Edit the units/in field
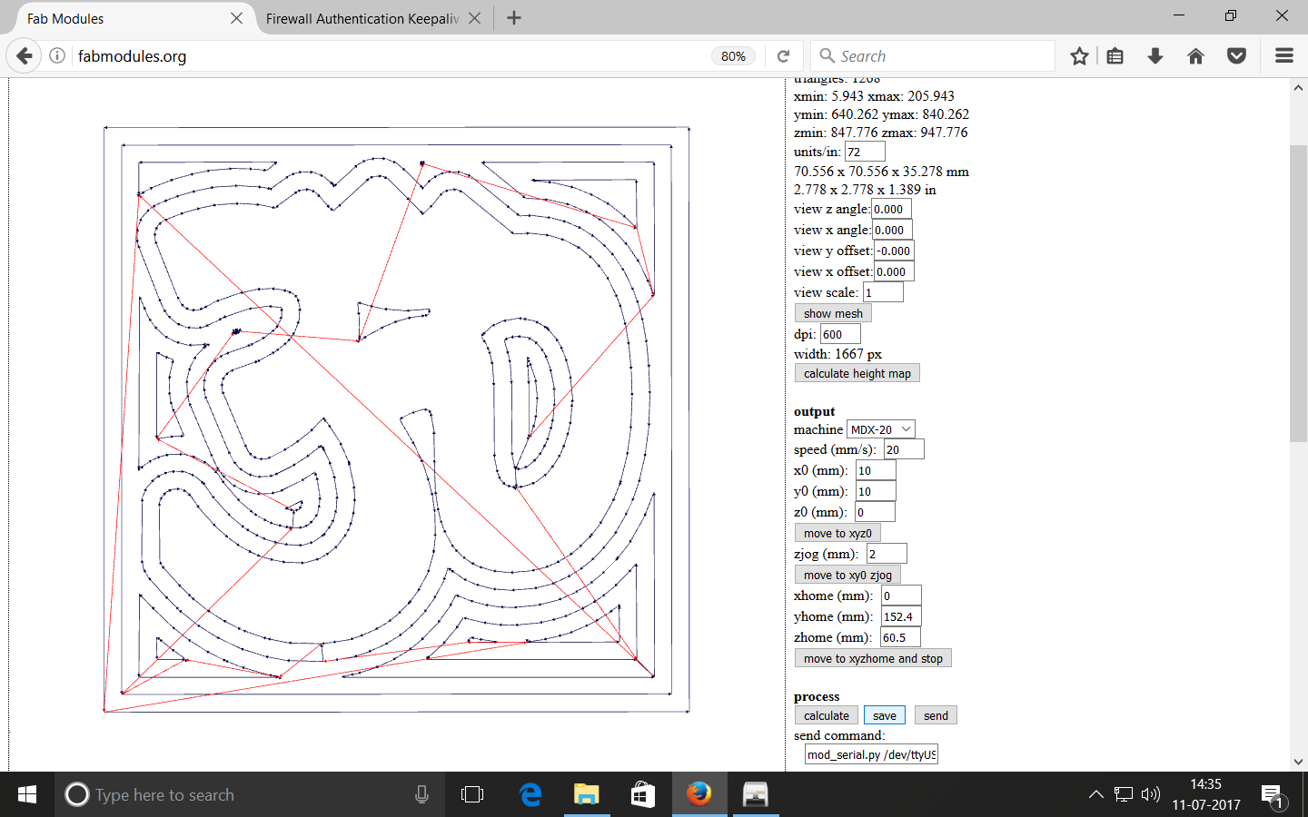 [865, 152]
